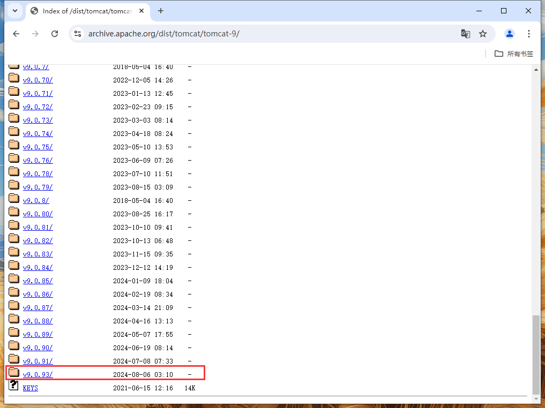
Task: Click the folder icon beside v9.0.76/
Action: pyautogui.click(x=14, y=158)
